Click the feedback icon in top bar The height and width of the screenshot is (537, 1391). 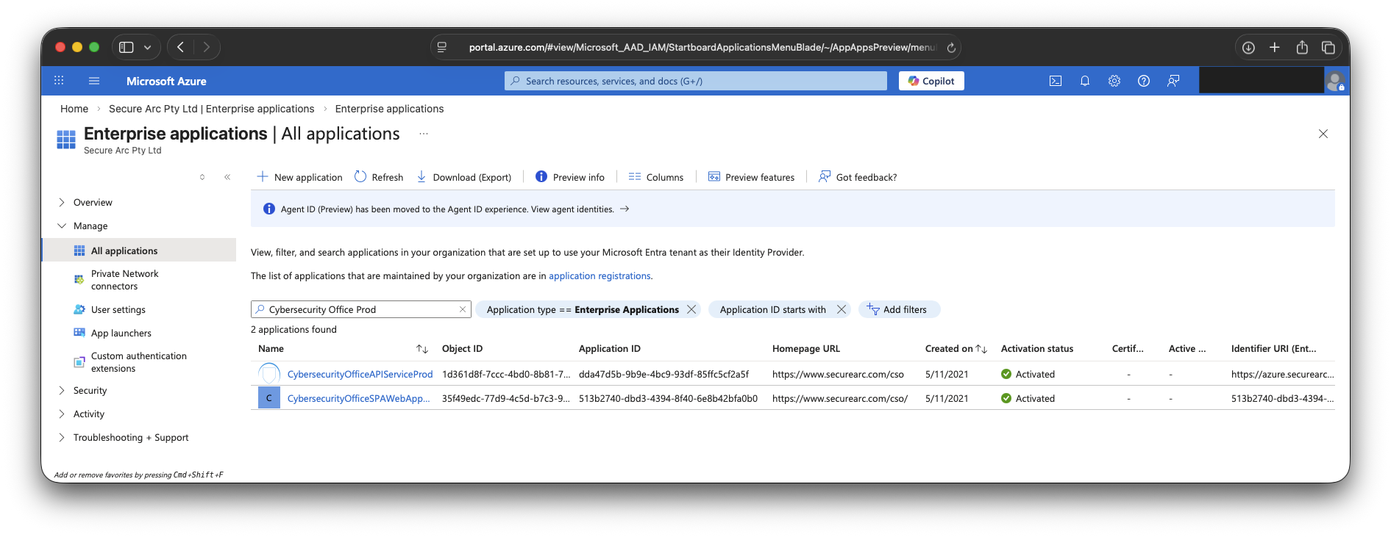(1173, 81)
